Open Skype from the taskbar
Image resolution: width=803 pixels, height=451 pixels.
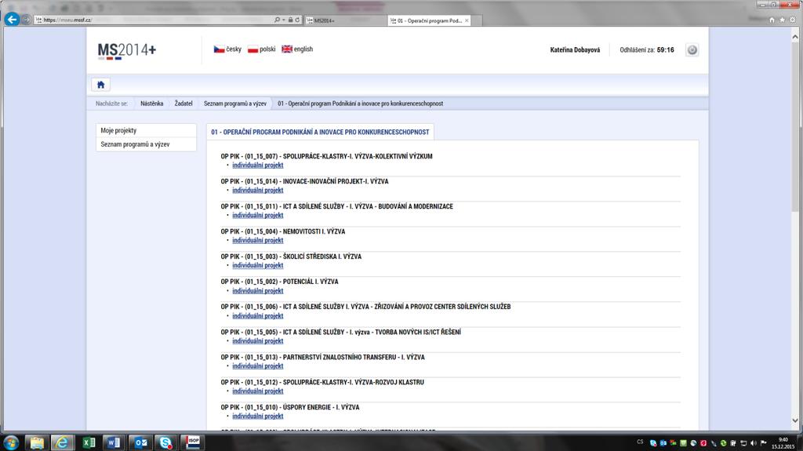(x=165, y=442)
